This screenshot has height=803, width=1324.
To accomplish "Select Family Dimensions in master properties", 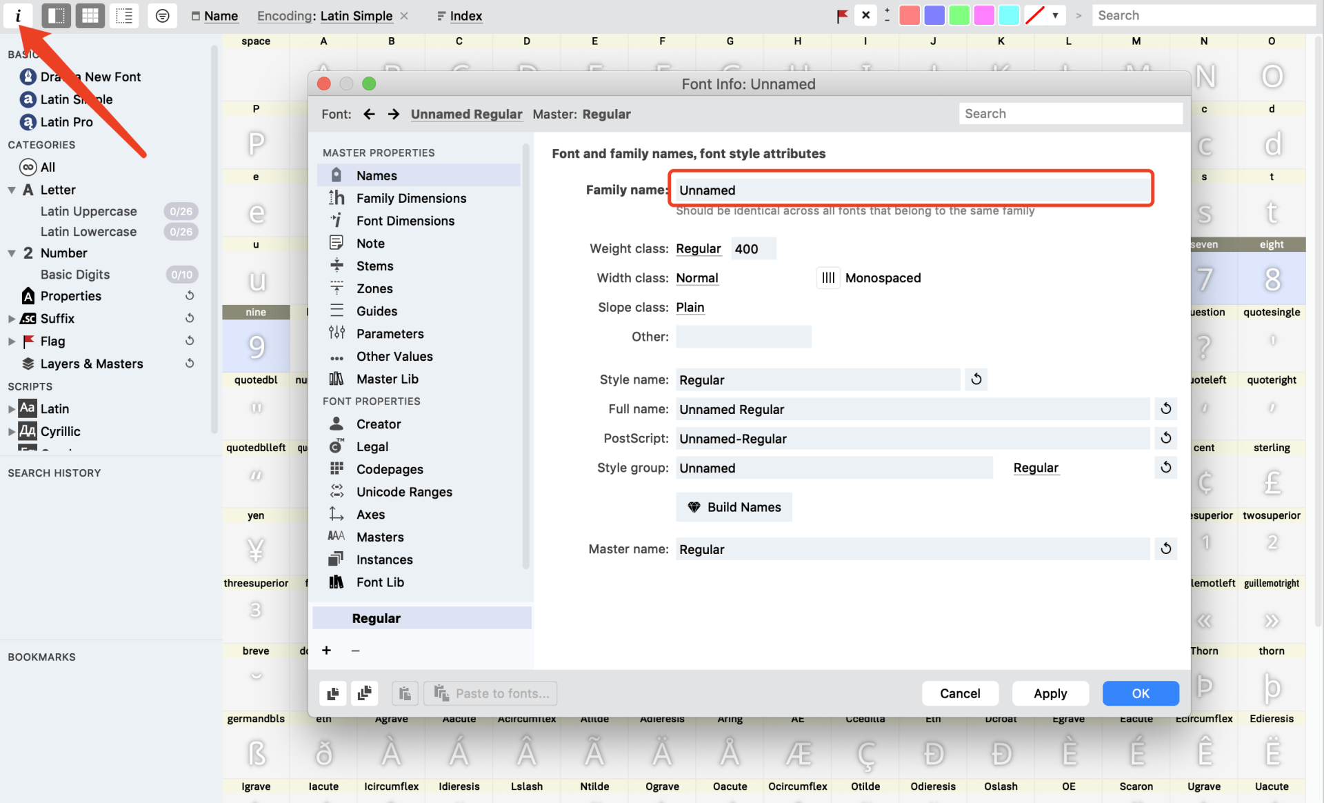I will [411, 198].
